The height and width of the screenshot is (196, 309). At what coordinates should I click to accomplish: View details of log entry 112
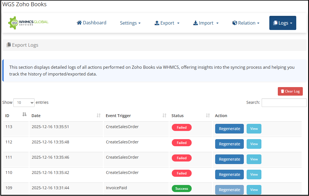pos(254,144)
